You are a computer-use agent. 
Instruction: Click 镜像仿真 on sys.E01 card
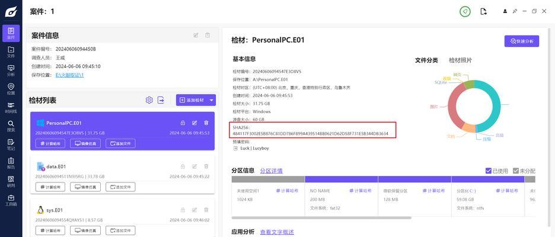coord(85,230)
